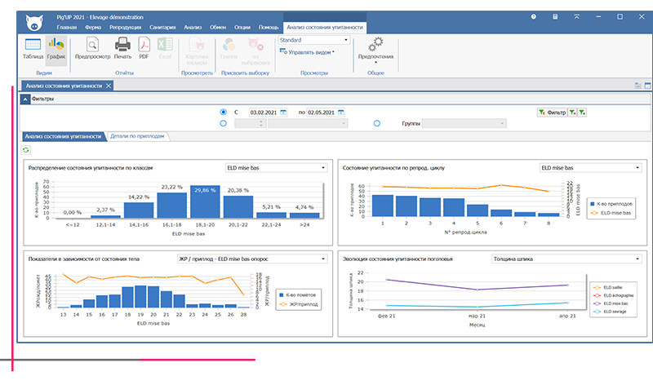Select the График chart view
Image resolution: width=653 pixels, height=385 pixels.
click(x=56, y=49)
